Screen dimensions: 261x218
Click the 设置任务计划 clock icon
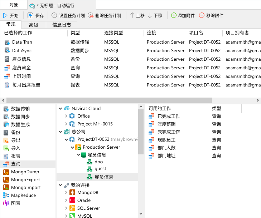(x=54, y=15)
